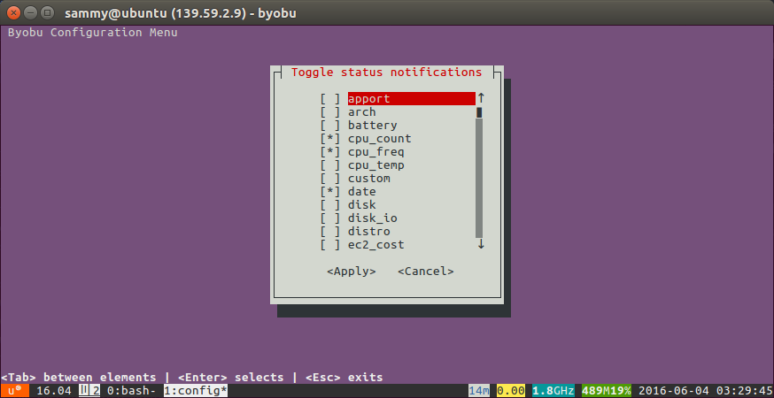Click the Tab between elements hint
Screen dimensions: 774x398
[x=79, y=378]
